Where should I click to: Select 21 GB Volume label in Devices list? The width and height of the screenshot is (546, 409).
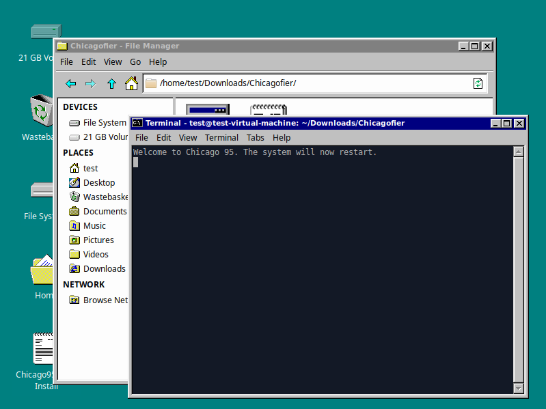(x=105, y=137)
